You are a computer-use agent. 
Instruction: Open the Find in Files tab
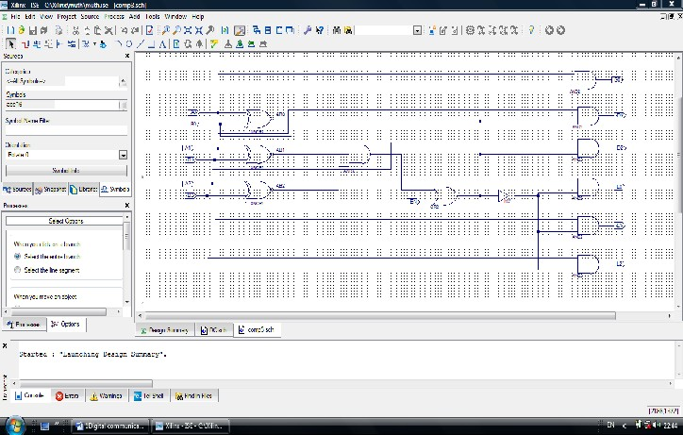tap(193, 395)
